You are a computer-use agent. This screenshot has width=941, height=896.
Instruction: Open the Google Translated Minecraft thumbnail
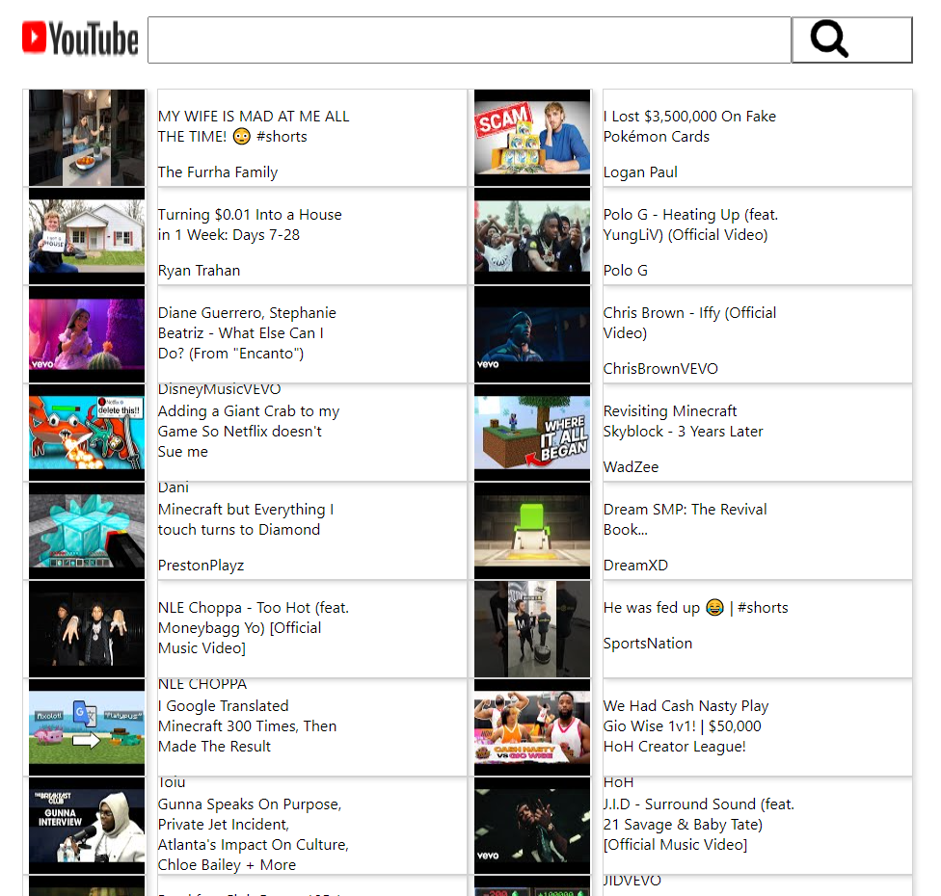87,728
